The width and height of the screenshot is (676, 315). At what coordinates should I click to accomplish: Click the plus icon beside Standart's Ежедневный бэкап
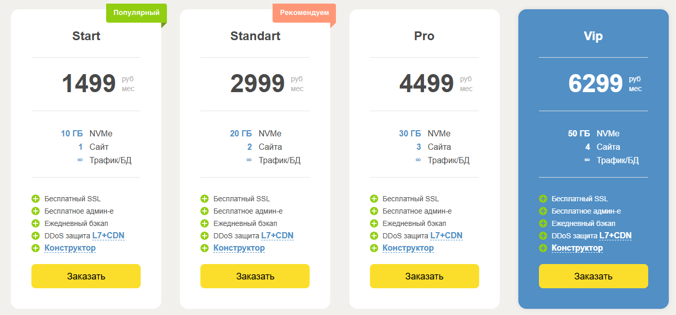[205, 223]
